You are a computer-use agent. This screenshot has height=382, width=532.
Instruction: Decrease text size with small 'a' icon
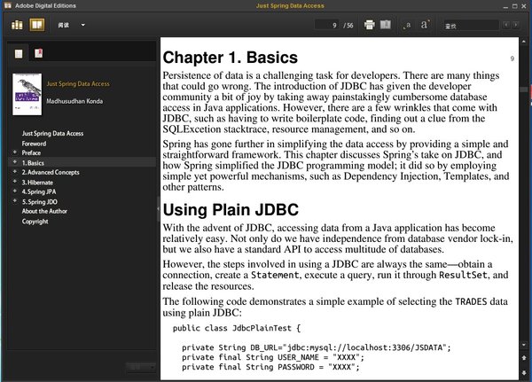[407, 25]
